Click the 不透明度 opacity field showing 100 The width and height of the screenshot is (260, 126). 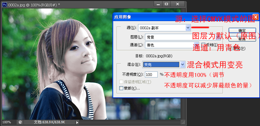(x=151, y=74)
